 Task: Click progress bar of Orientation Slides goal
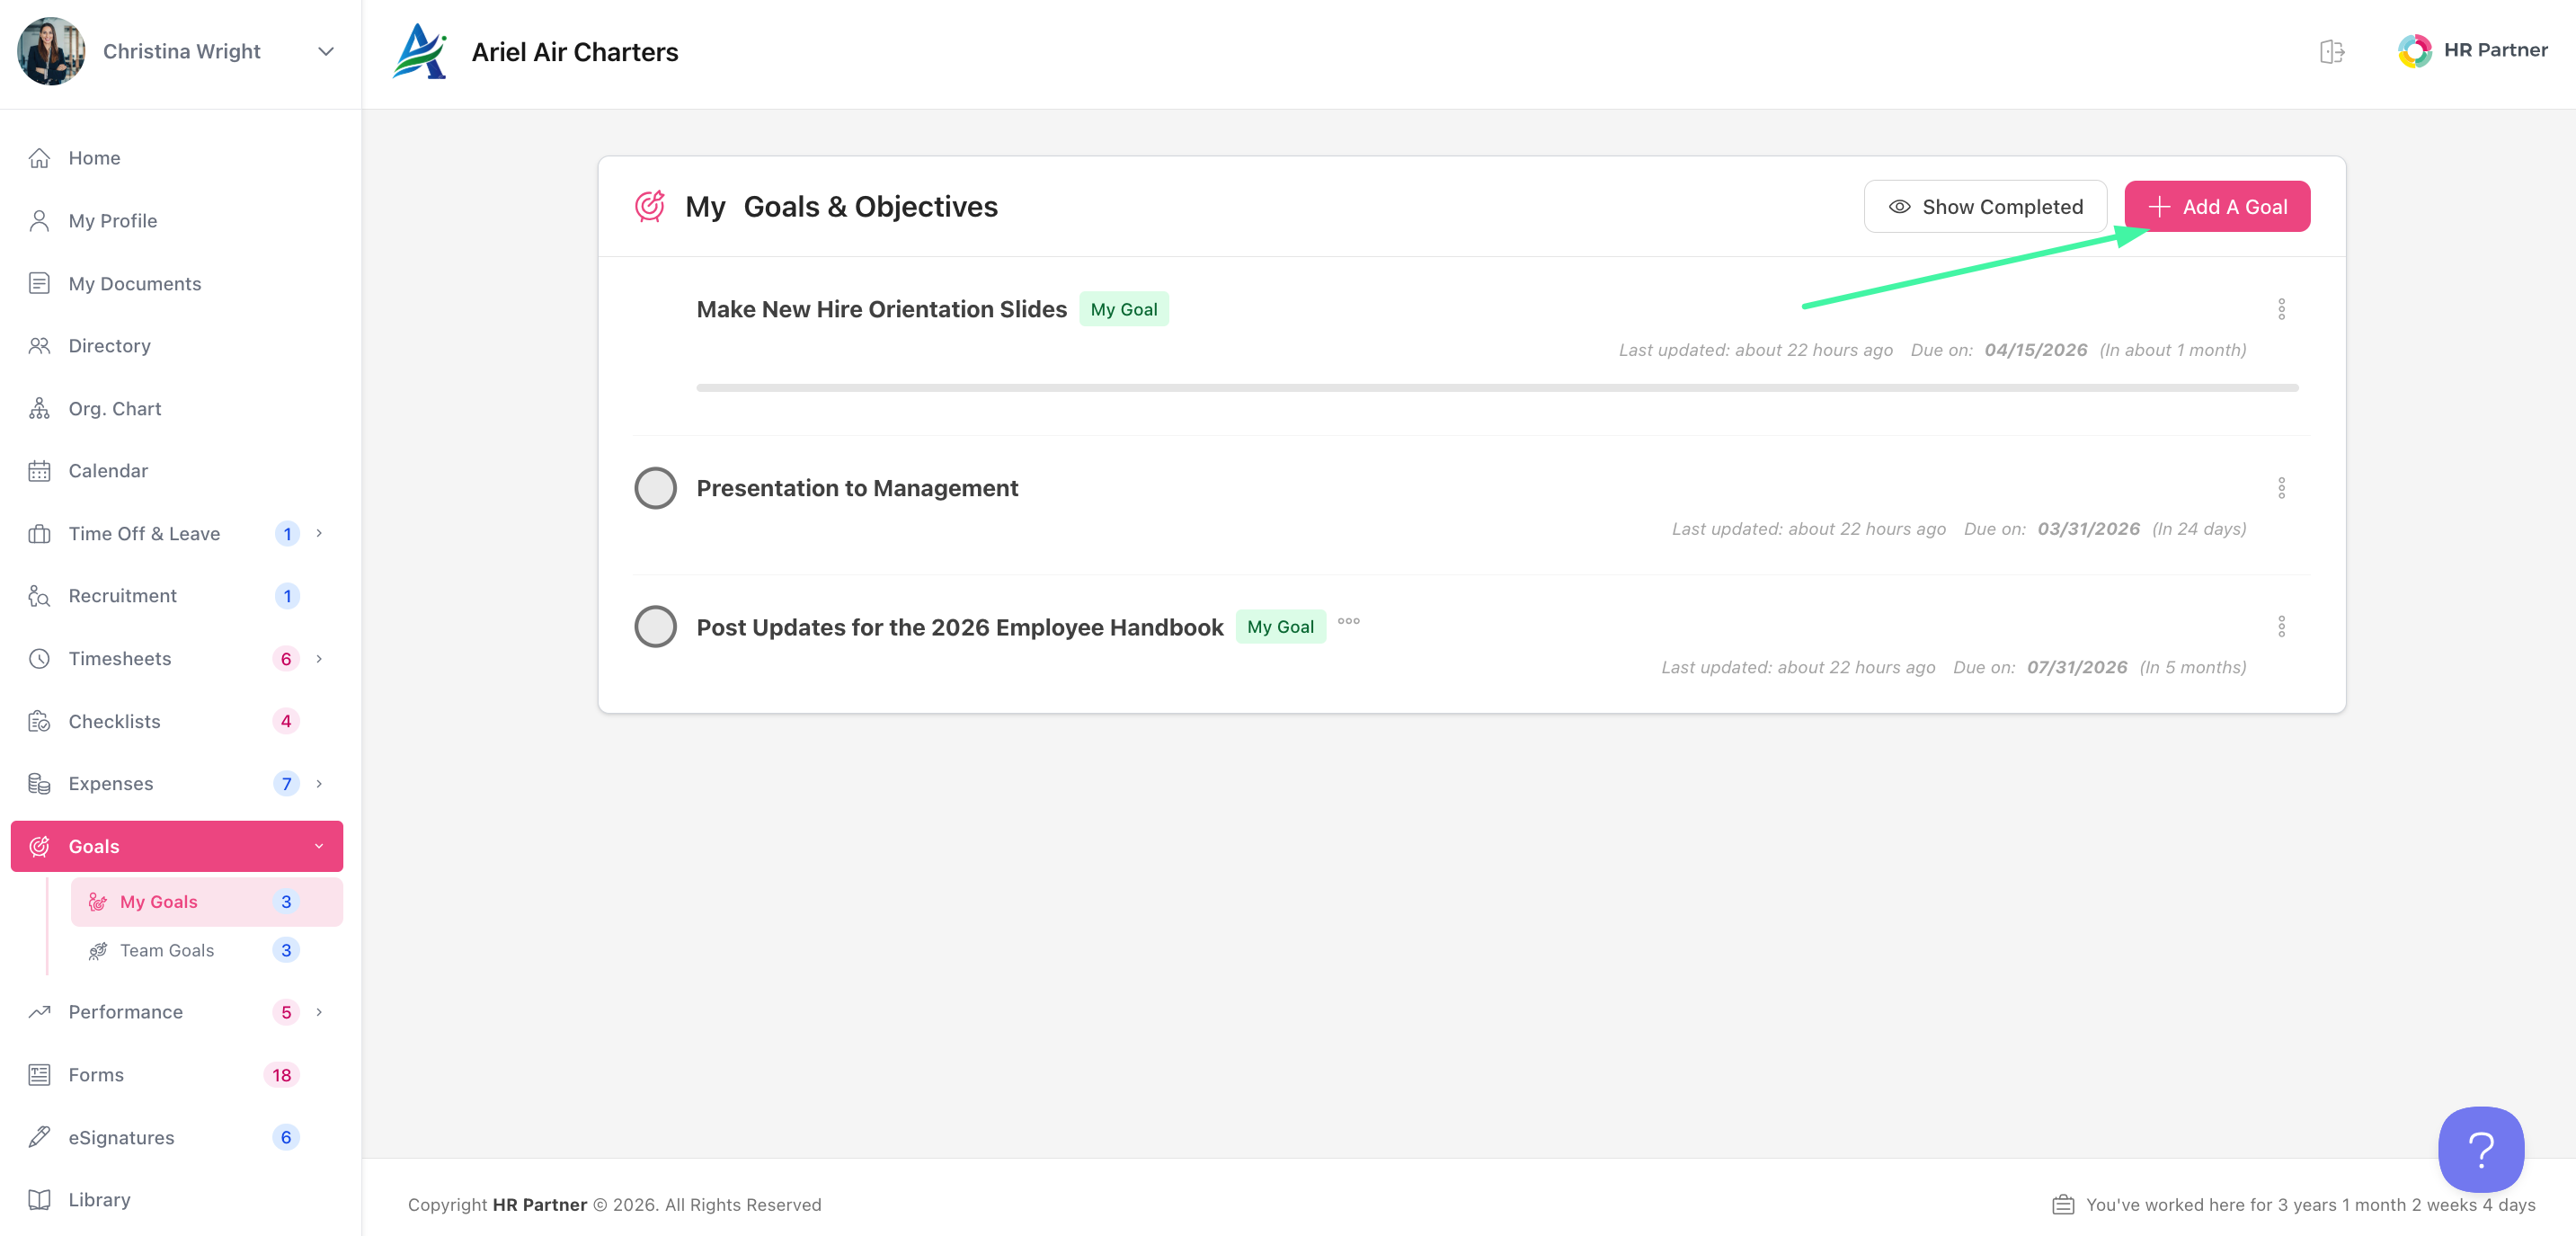pos(1496,388)
